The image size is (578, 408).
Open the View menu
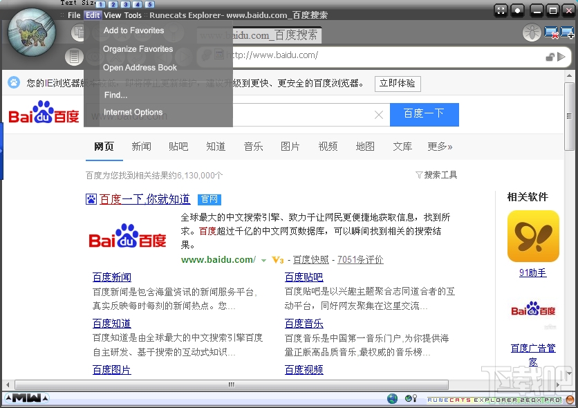click(x=113, y=15)
